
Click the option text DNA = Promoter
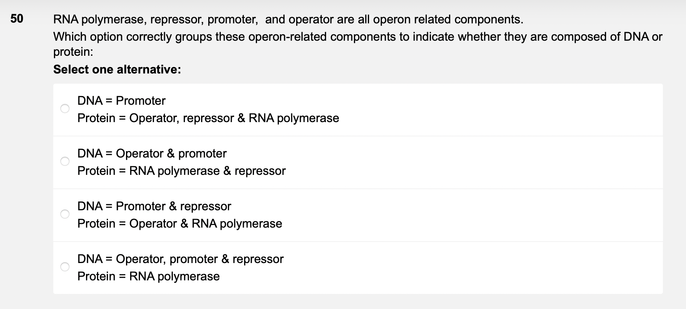(x=121, y=101)
